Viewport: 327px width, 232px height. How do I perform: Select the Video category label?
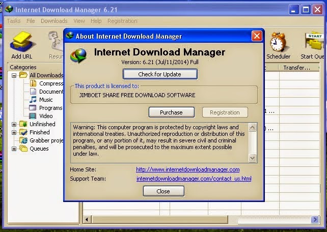pos(46,116)
